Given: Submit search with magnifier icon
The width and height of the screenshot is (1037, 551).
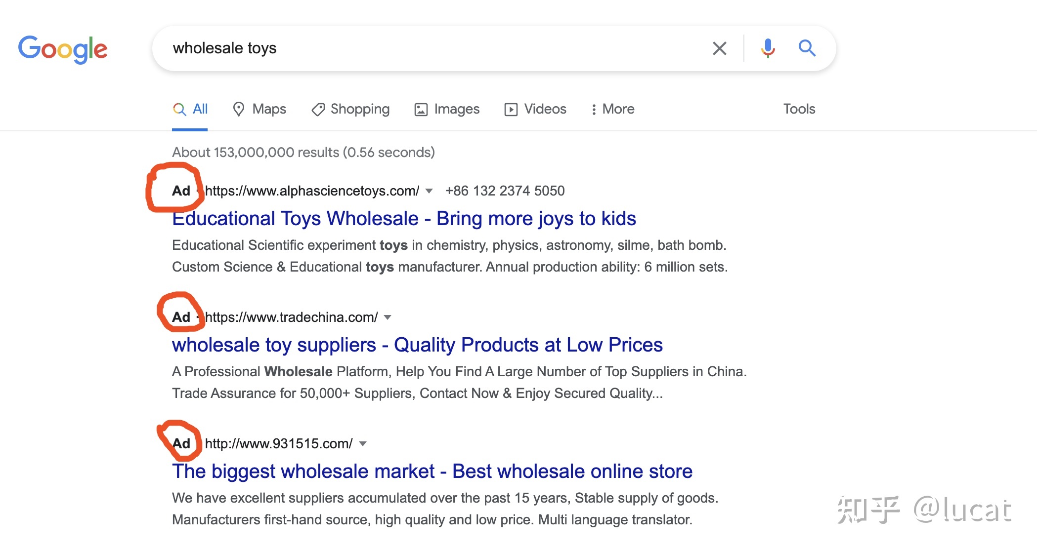Looking at the screenshot, I should (x=807, y=48).
